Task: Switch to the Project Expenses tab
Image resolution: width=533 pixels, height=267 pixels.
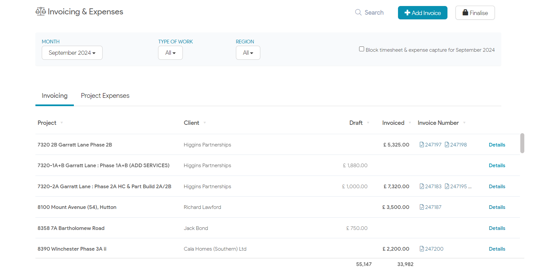Action: [105, 96]
